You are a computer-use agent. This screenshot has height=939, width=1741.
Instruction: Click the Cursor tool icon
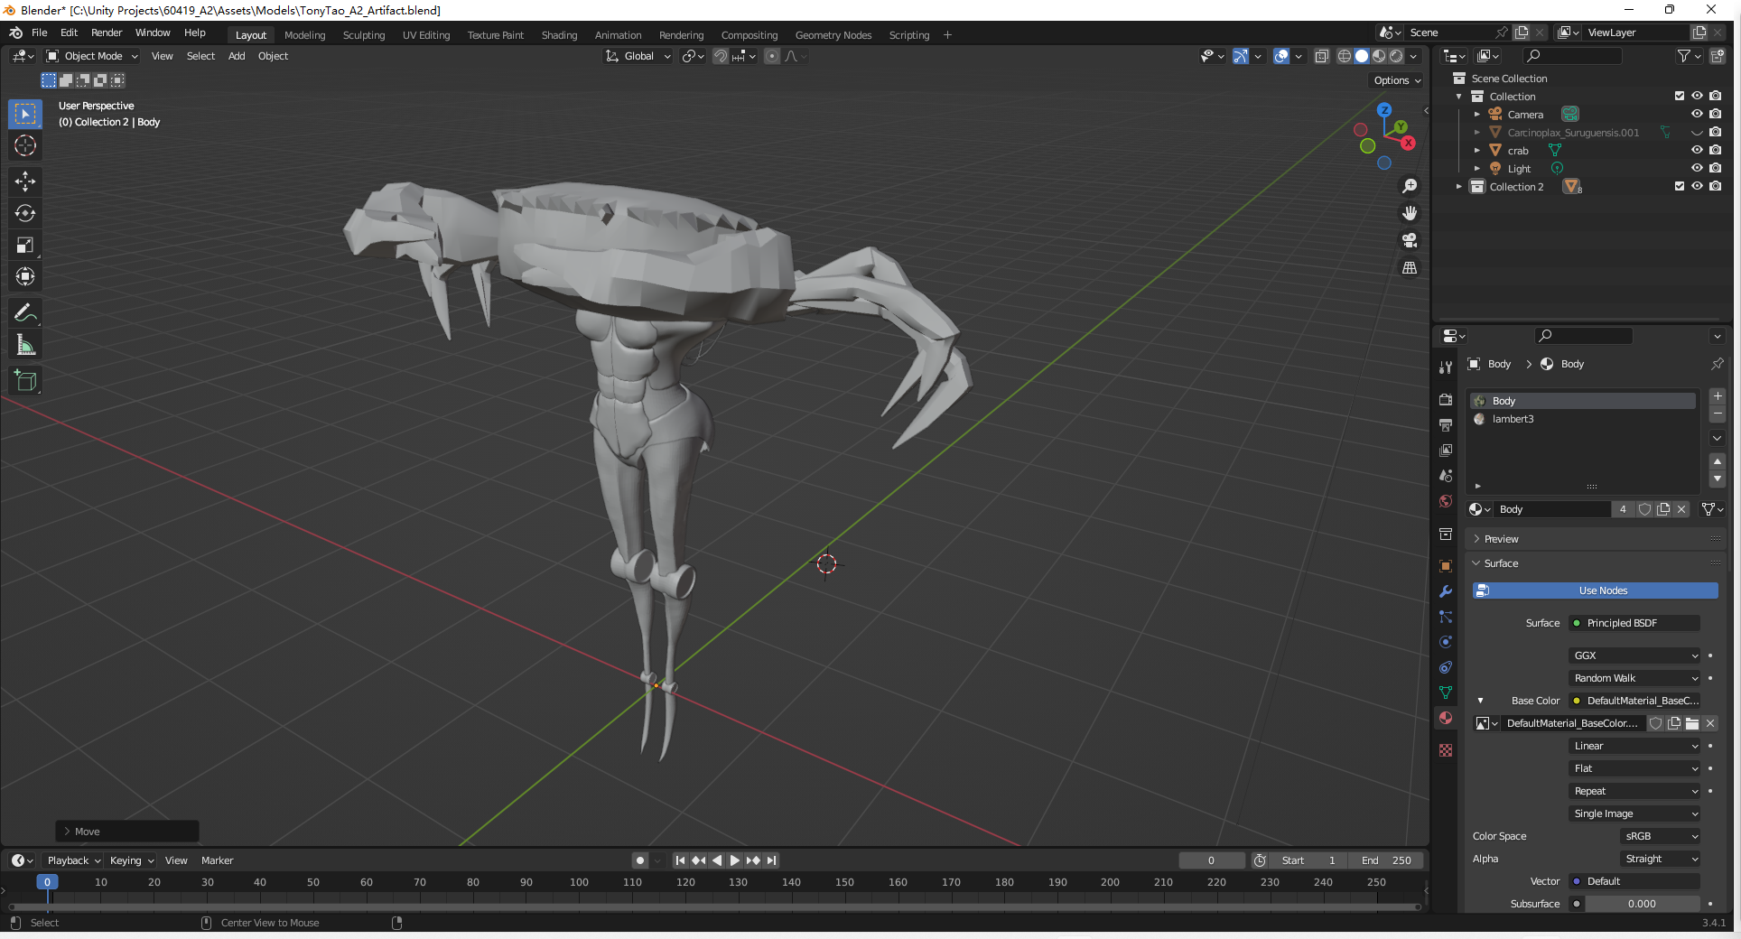click(25, 145)
